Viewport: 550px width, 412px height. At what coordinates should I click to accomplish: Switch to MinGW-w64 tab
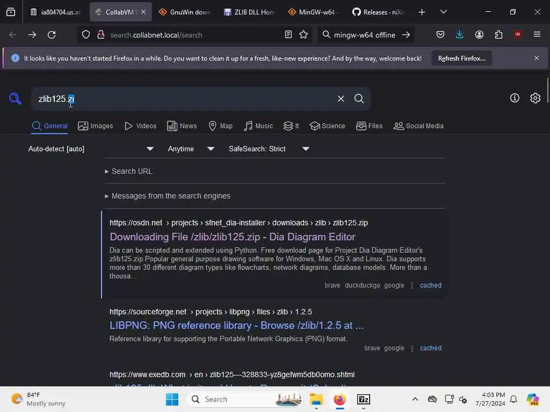[x=314, y=12]
